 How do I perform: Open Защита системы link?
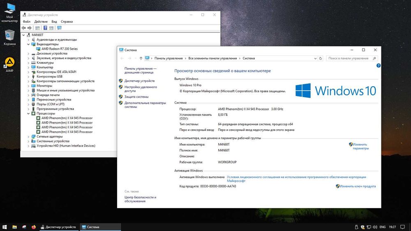136,97
